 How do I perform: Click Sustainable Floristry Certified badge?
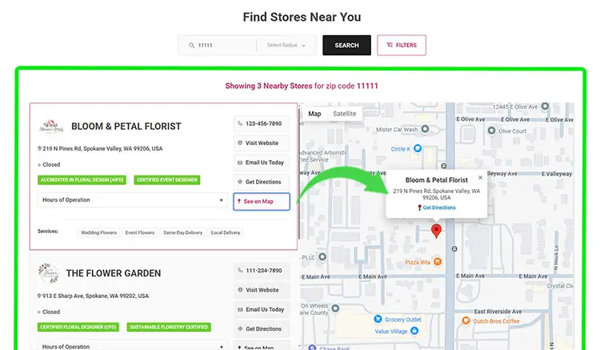169,327
